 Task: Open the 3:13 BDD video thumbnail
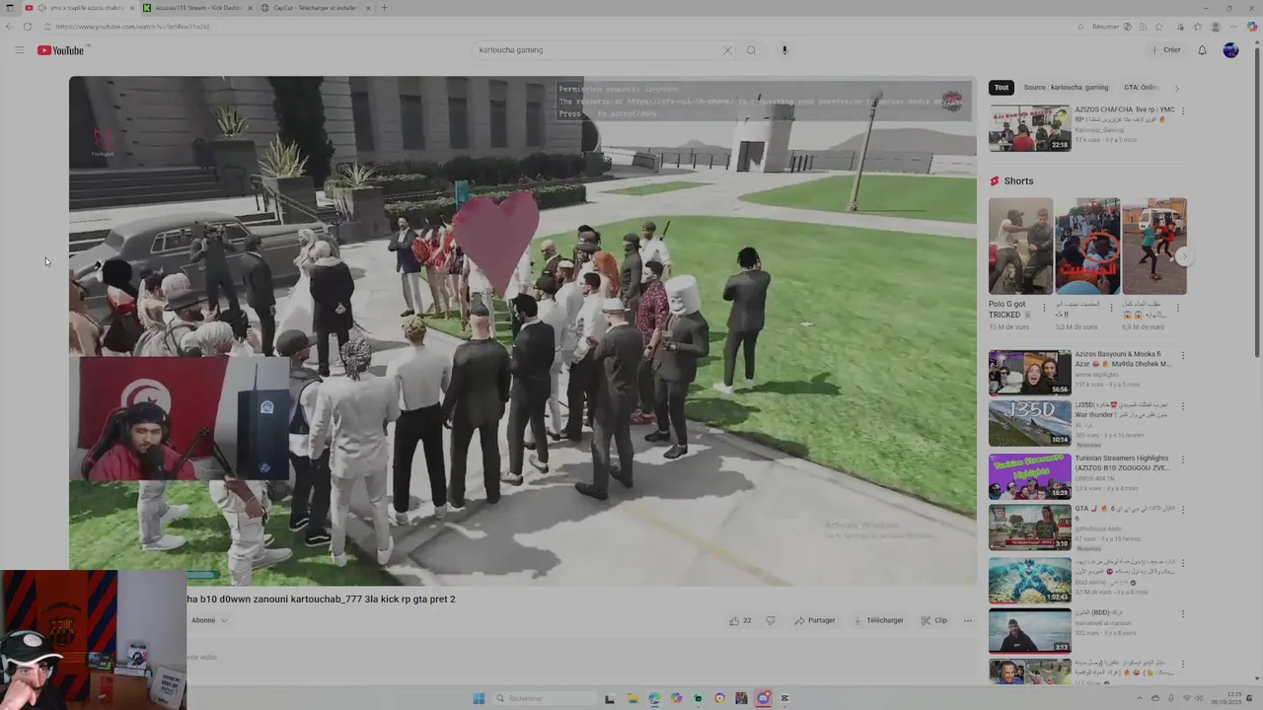point(1030,631)
